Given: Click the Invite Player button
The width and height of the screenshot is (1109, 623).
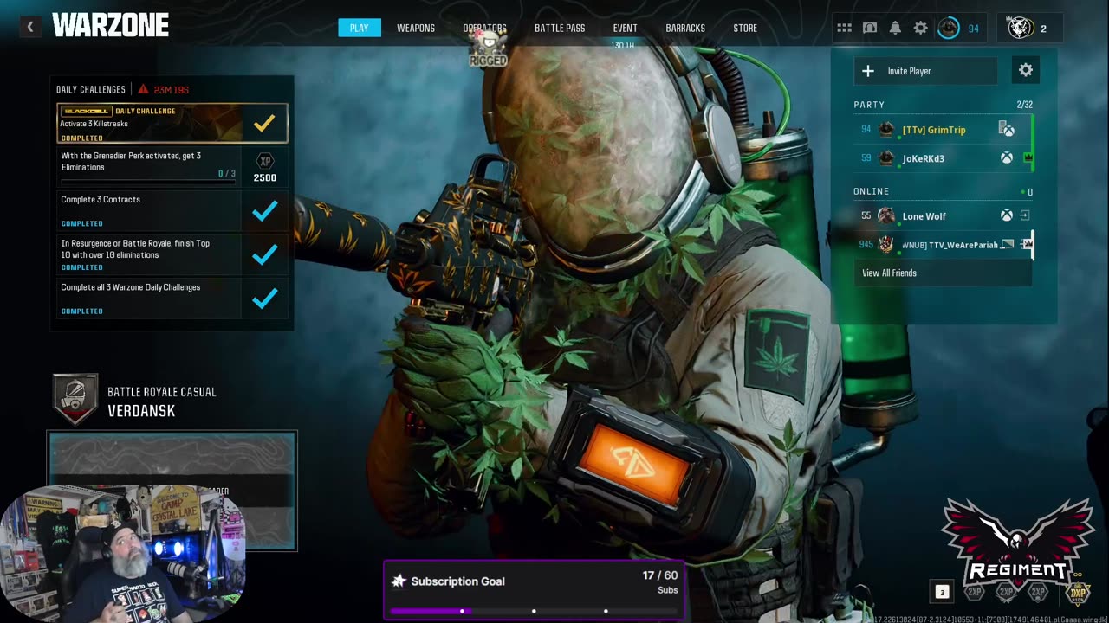Looking at the screenshot, I should [925, 71].
